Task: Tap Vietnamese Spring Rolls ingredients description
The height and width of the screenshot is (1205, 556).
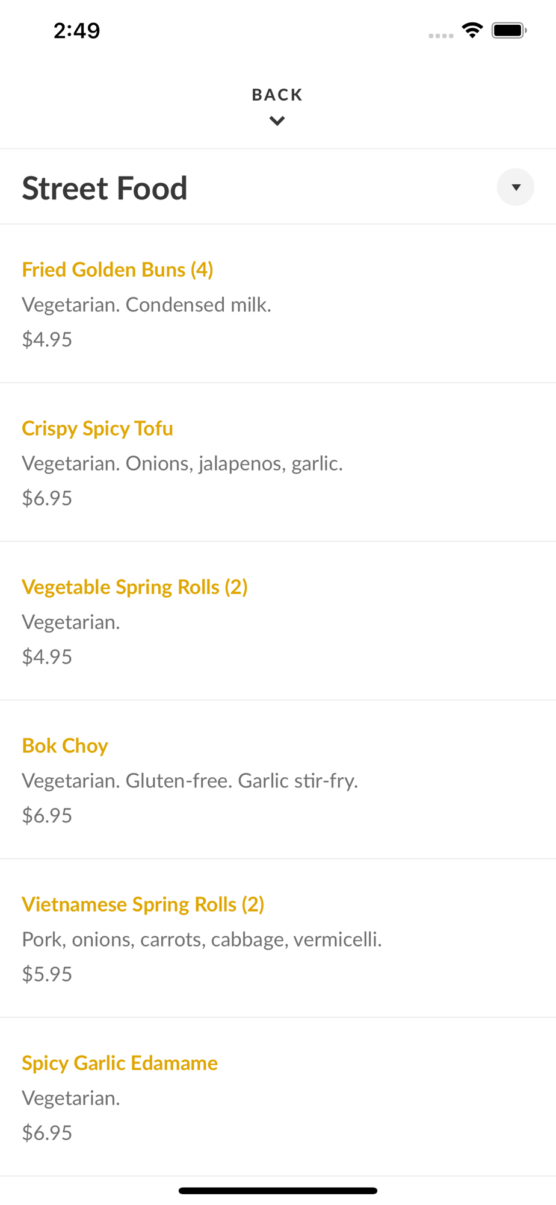Action: 202,939
